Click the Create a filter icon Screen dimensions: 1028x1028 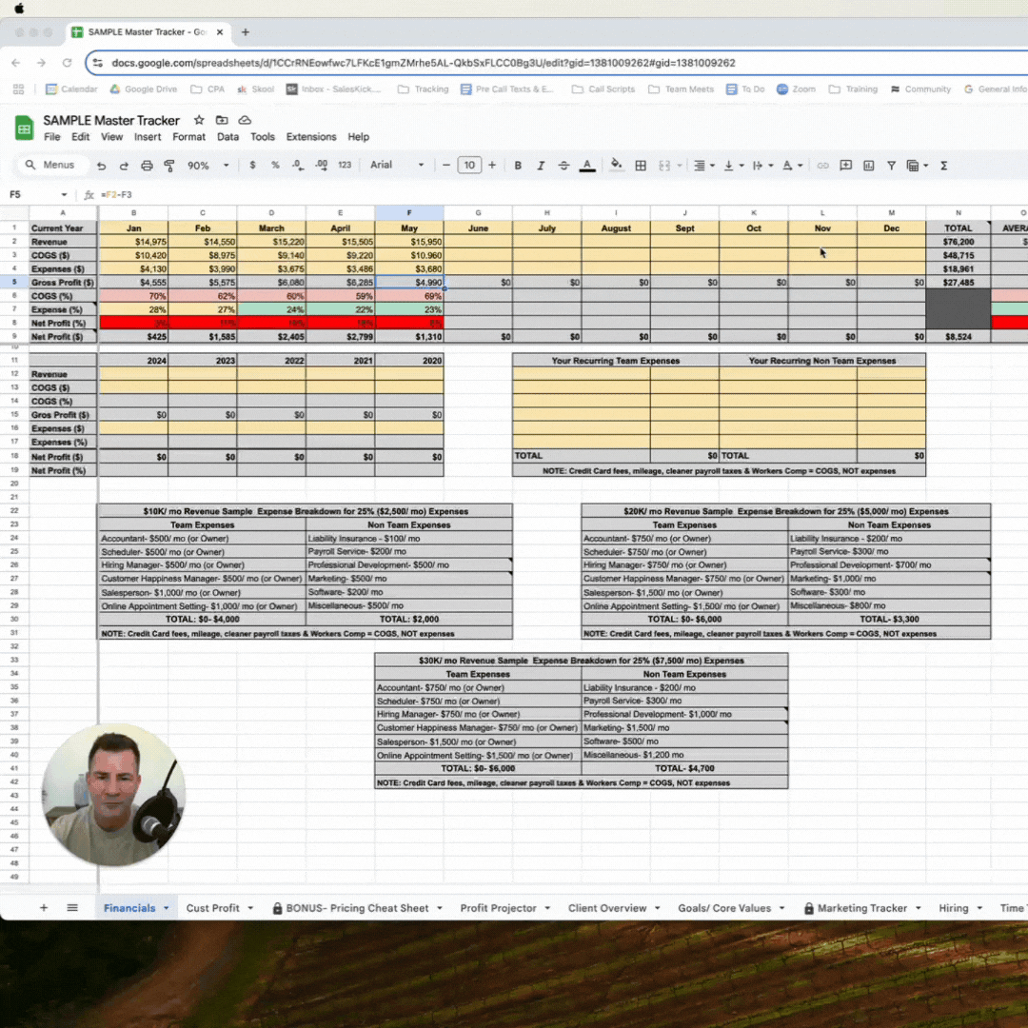[891, 166]
